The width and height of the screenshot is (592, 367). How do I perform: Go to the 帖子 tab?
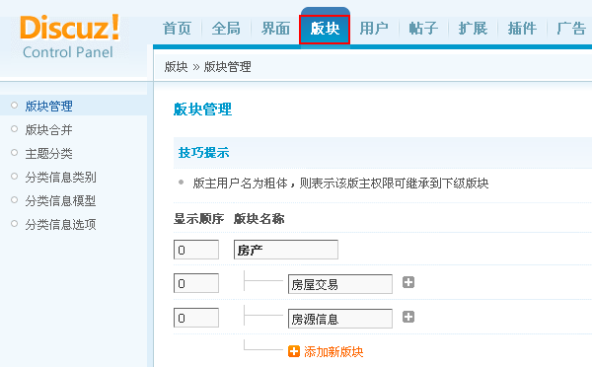pos(423,29)
